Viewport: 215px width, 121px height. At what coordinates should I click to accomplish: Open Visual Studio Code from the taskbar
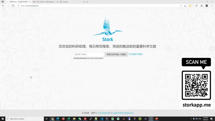101,119
